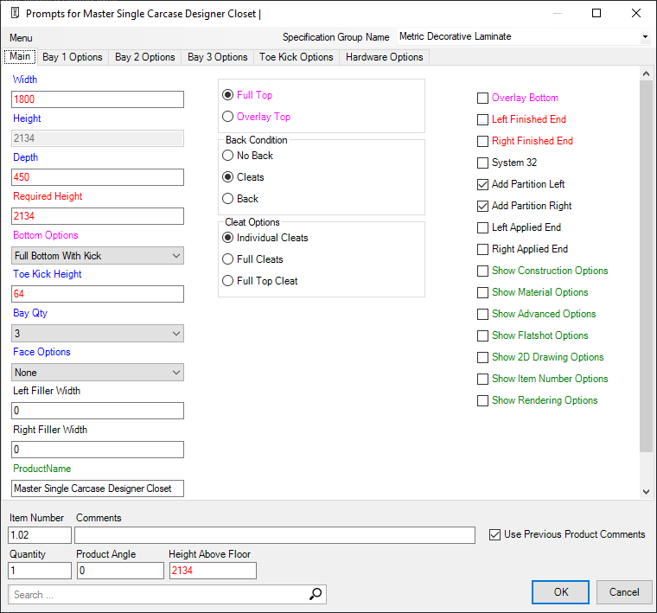Uncheck Add Partition Left

[483, 185]
